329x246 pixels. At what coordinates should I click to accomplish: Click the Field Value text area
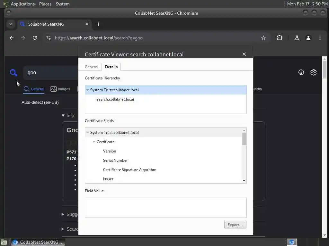[x=166, y=208]
